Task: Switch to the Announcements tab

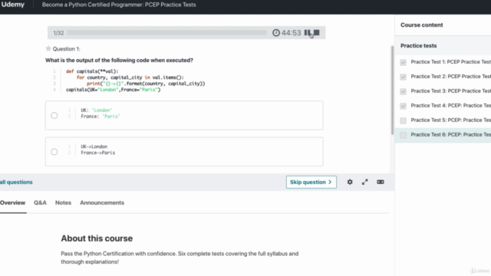Action: [102, 202]
